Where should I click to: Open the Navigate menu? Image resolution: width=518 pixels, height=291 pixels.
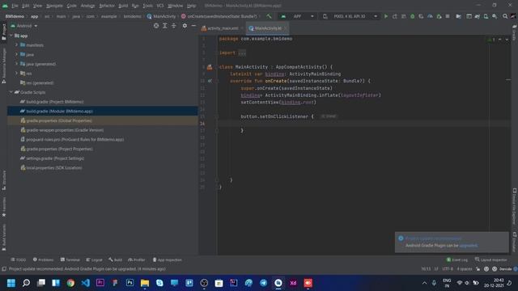click(x=54, y=6)
